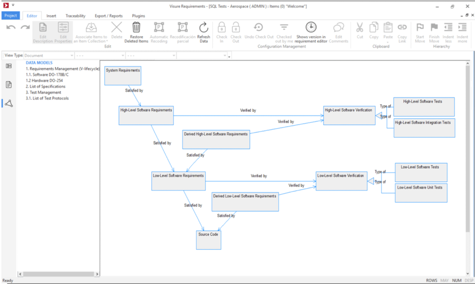
Task: Select Derived High-Level Software Requirements box
Action: pos(216,139)
